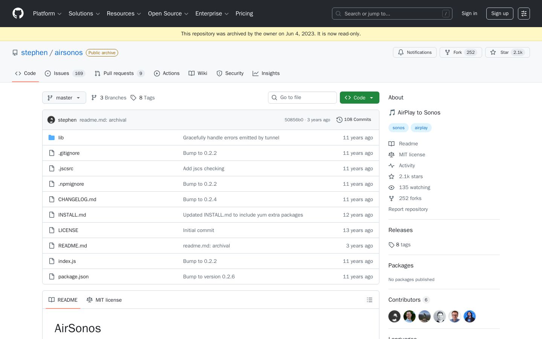This screenshot has height=339, width=542.
Task: Click the sonos topic tag
Action: coord(399,128)
